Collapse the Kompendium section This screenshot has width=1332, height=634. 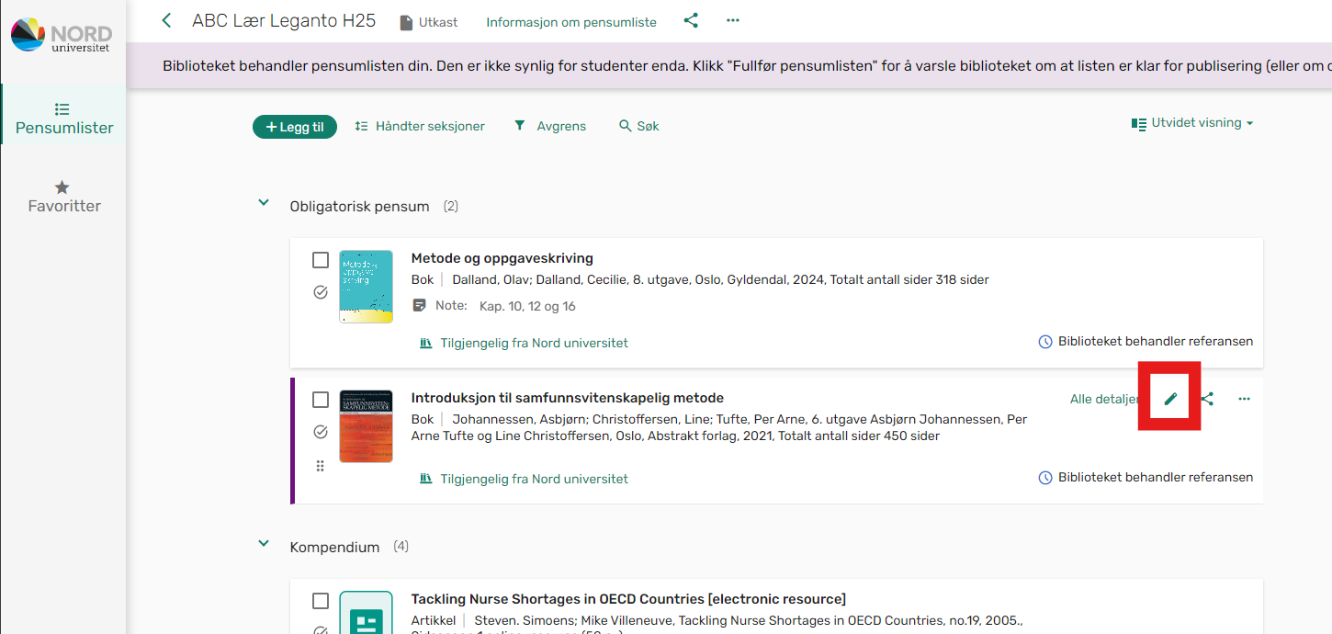[x=264, y=544]
